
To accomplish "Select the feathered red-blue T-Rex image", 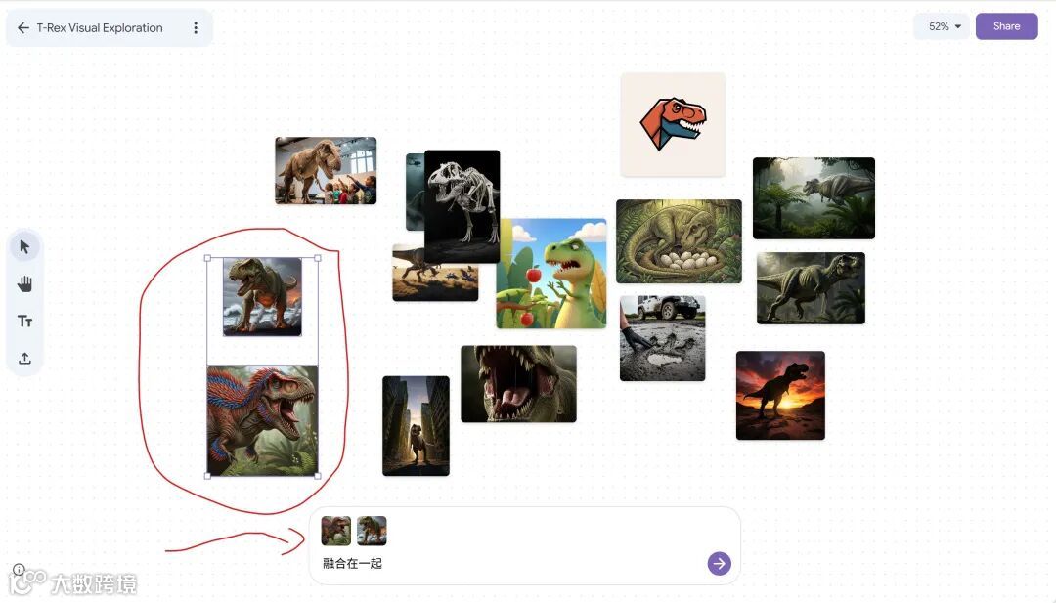I will 263,420.
